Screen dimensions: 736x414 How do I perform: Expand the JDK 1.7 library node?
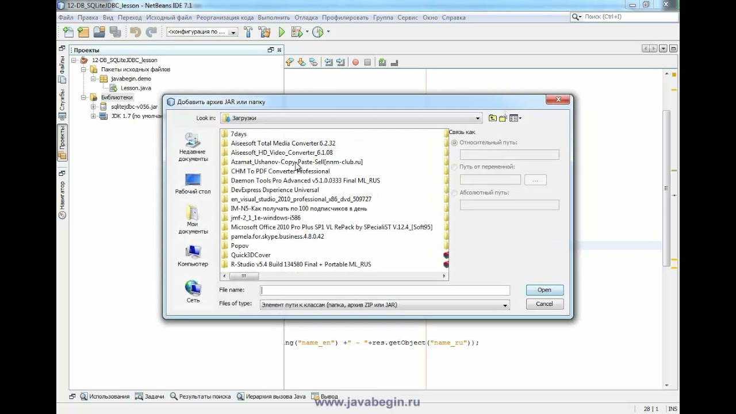pyautogui.click(x=93, y=116)
